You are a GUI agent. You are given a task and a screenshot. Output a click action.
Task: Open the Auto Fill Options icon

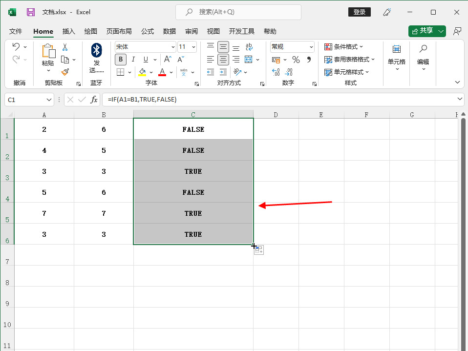pyautogui.click(x=259, y=250)
